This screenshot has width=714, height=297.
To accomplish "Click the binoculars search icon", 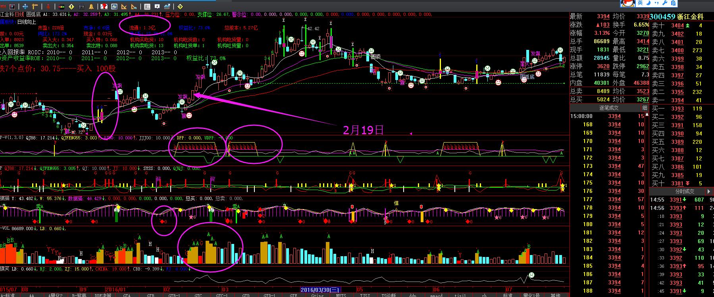I will 81,7.
